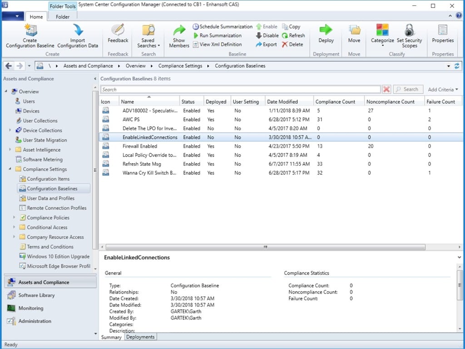Click the Move ribbon icon

[354, 30]
